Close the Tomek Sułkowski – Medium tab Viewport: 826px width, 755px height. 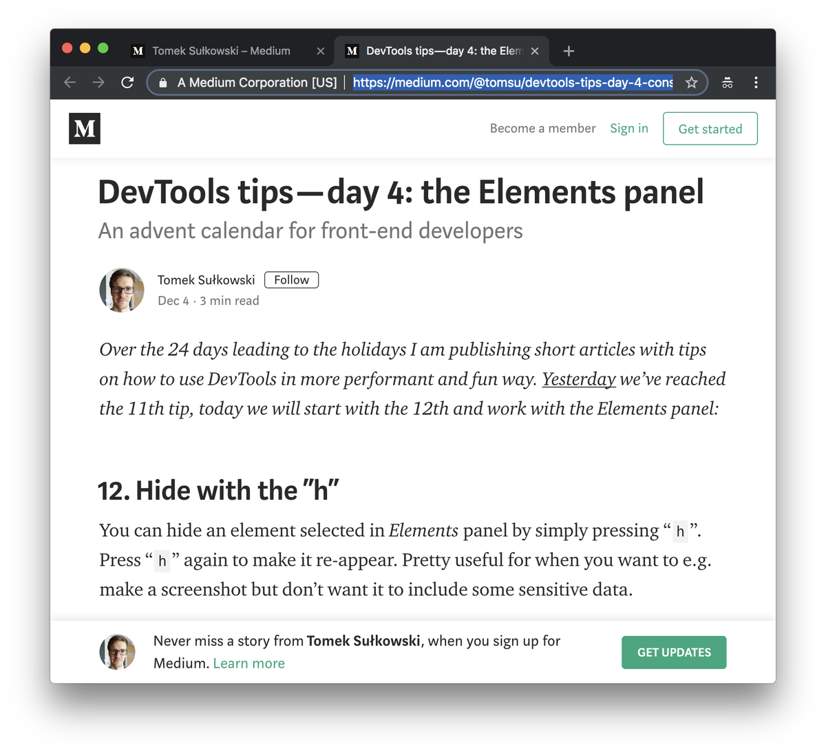(x=320, y=51)
